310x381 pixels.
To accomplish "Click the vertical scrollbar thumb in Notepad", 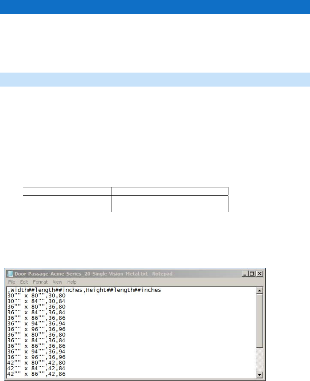I will [260, 321].
